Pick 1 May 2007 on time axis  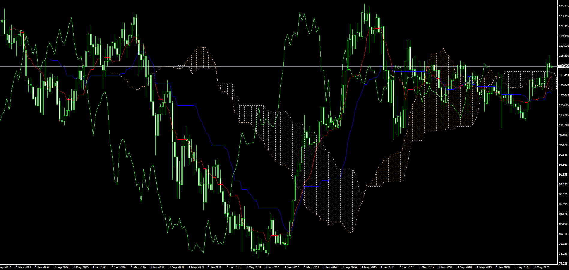click(138, 267)
